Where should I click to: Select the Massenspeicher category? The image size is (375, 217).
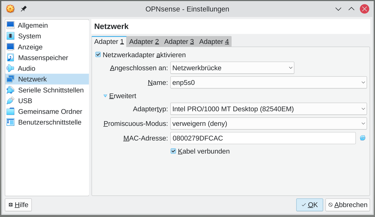(47, 58)
